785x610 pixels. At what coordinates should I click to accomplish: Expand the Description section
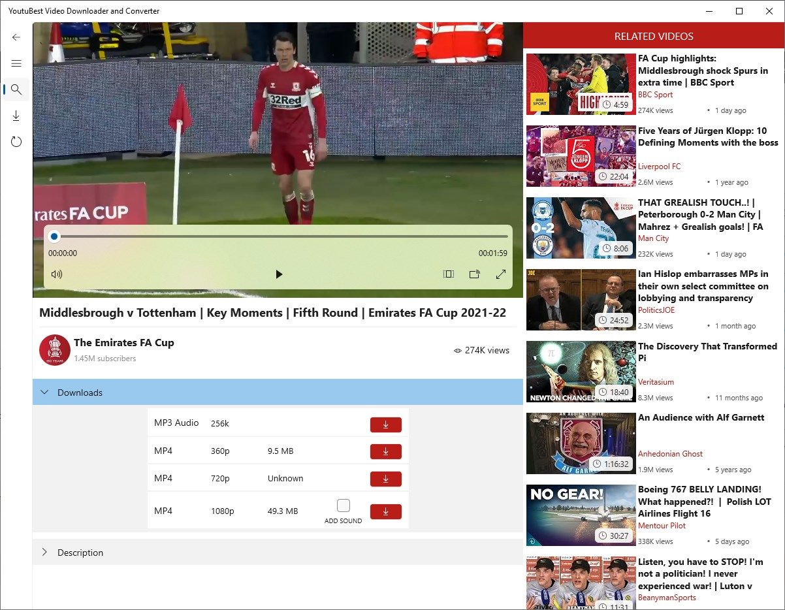pyautogui.click(x=278, y=553)
